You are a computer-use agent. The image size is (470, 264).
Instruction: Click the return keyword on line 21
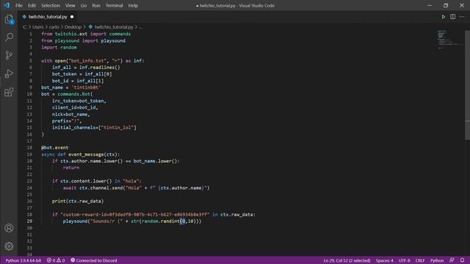[71, 168]
